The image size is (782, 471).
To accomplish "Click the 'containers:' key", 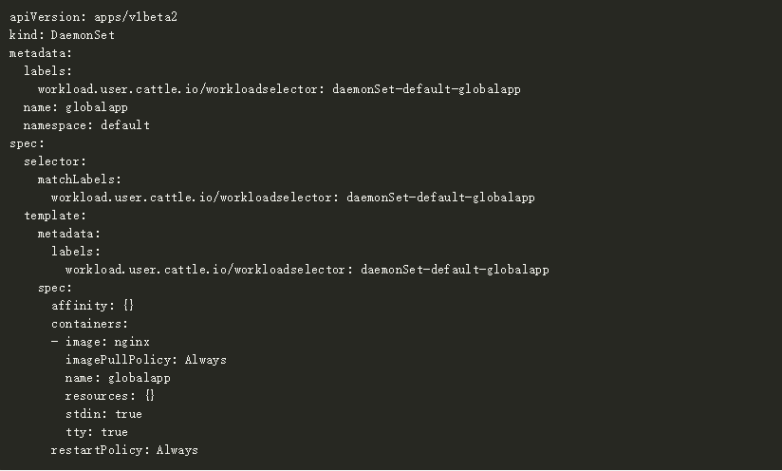I will pyautogui.click(x=90, y=324).
